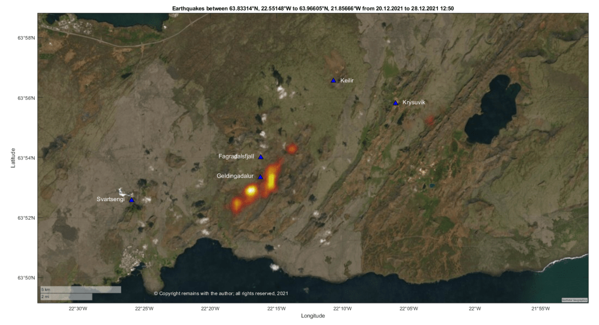Click the 63°58'N latitude tick label
The image size is (599, 325).
(x=26, y=38)
